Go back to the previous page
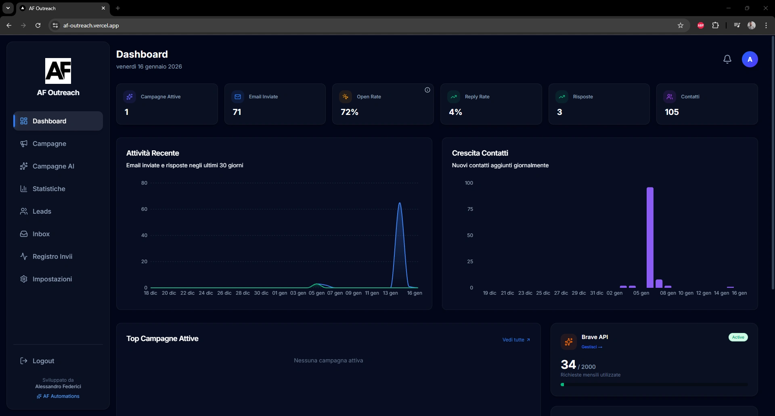Viewport: 775px width, 416px height. [9, 25]
